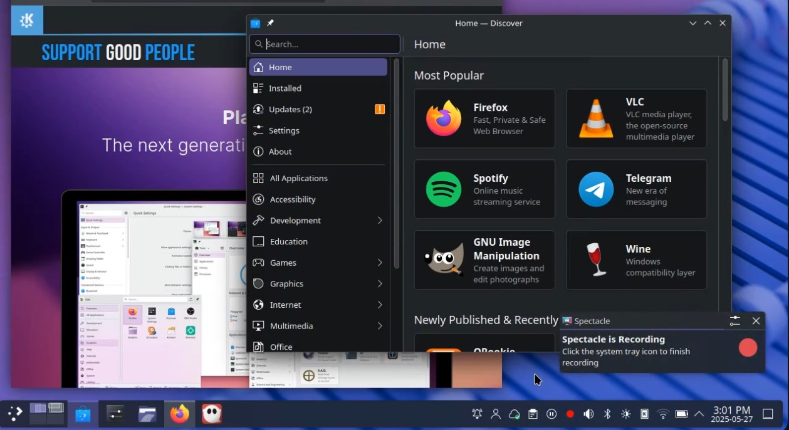Toggle do not disturb via notification bell

click(476, 413)
